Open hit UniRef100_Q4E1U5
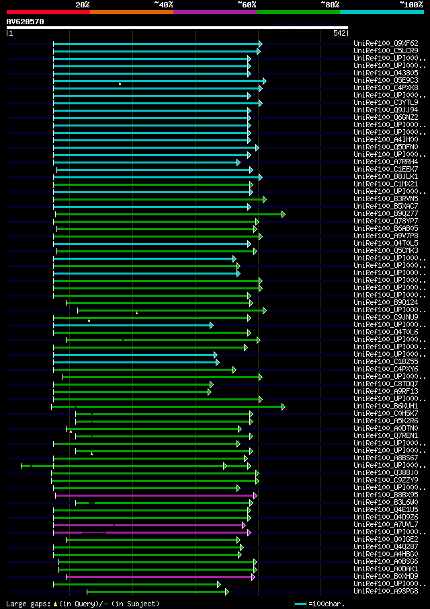The height and width of the screenshot is (609, 430). (386, 509)
